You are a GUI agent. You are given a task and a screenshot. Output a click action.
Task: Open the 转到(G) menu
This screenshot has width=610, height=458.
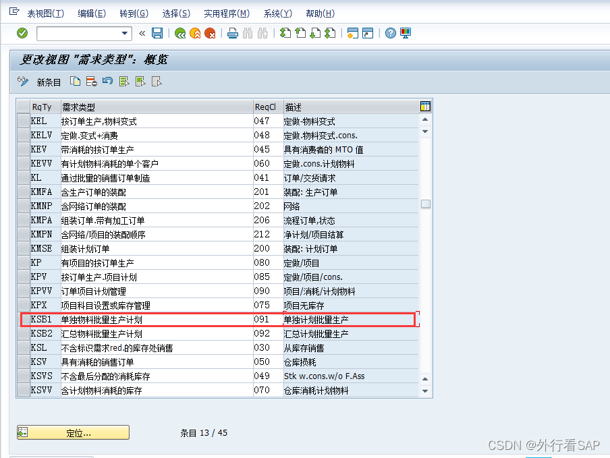(134, 13)
